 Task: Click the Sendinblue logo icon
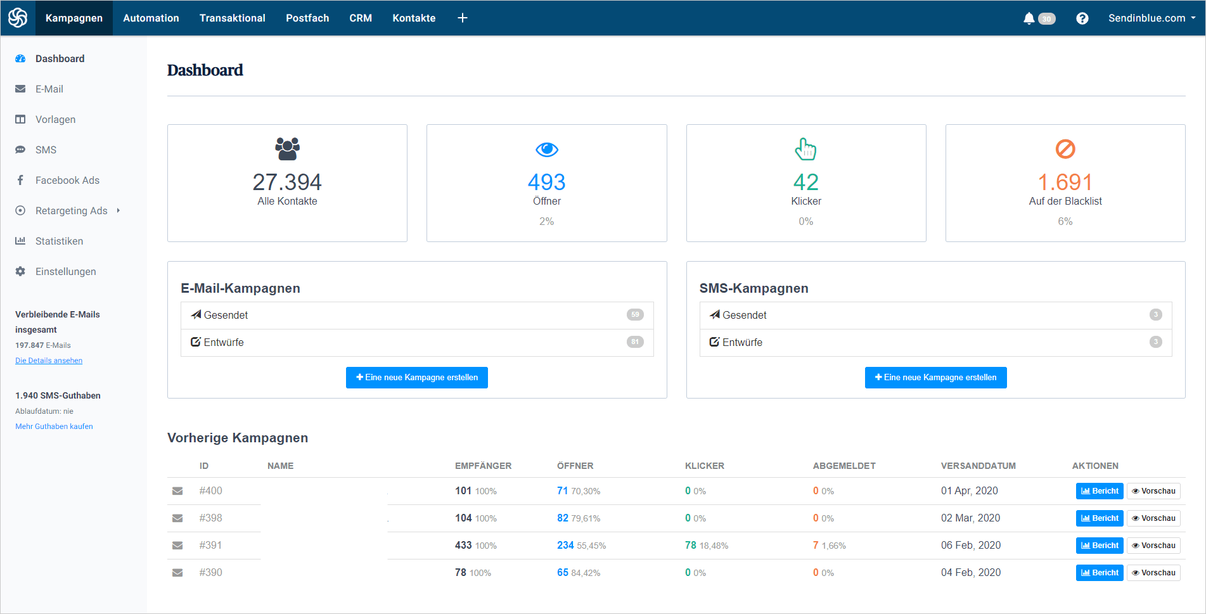pyautogui.click(x=18, y=18)
